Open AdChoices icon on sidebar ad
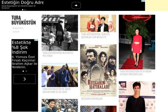Viewport: 168px width, 112px height. tap(36, 40)
